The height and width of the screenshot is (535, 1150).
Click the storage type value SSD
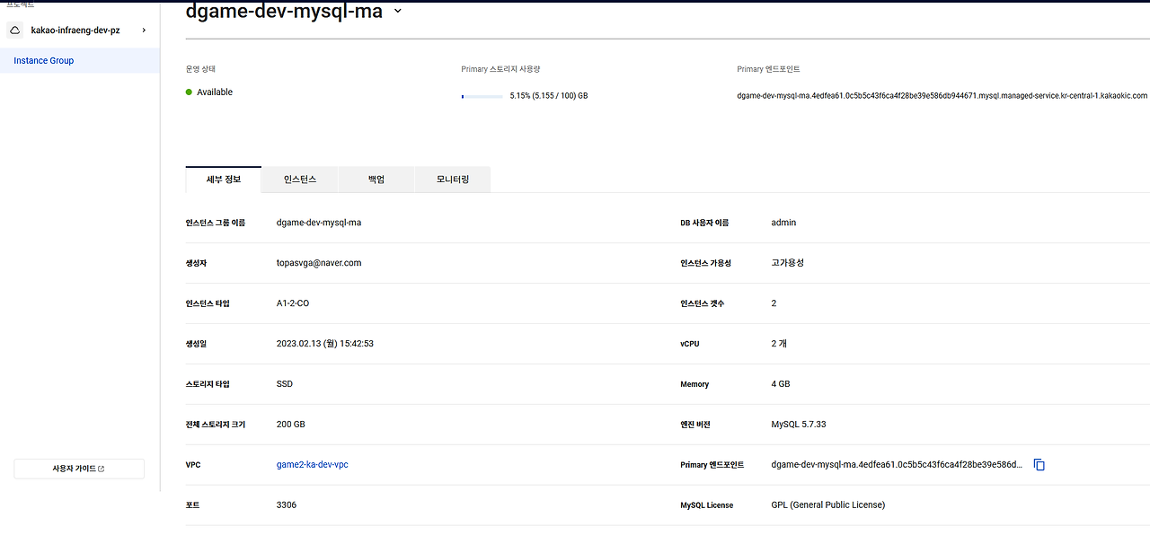tap(285, 384)
